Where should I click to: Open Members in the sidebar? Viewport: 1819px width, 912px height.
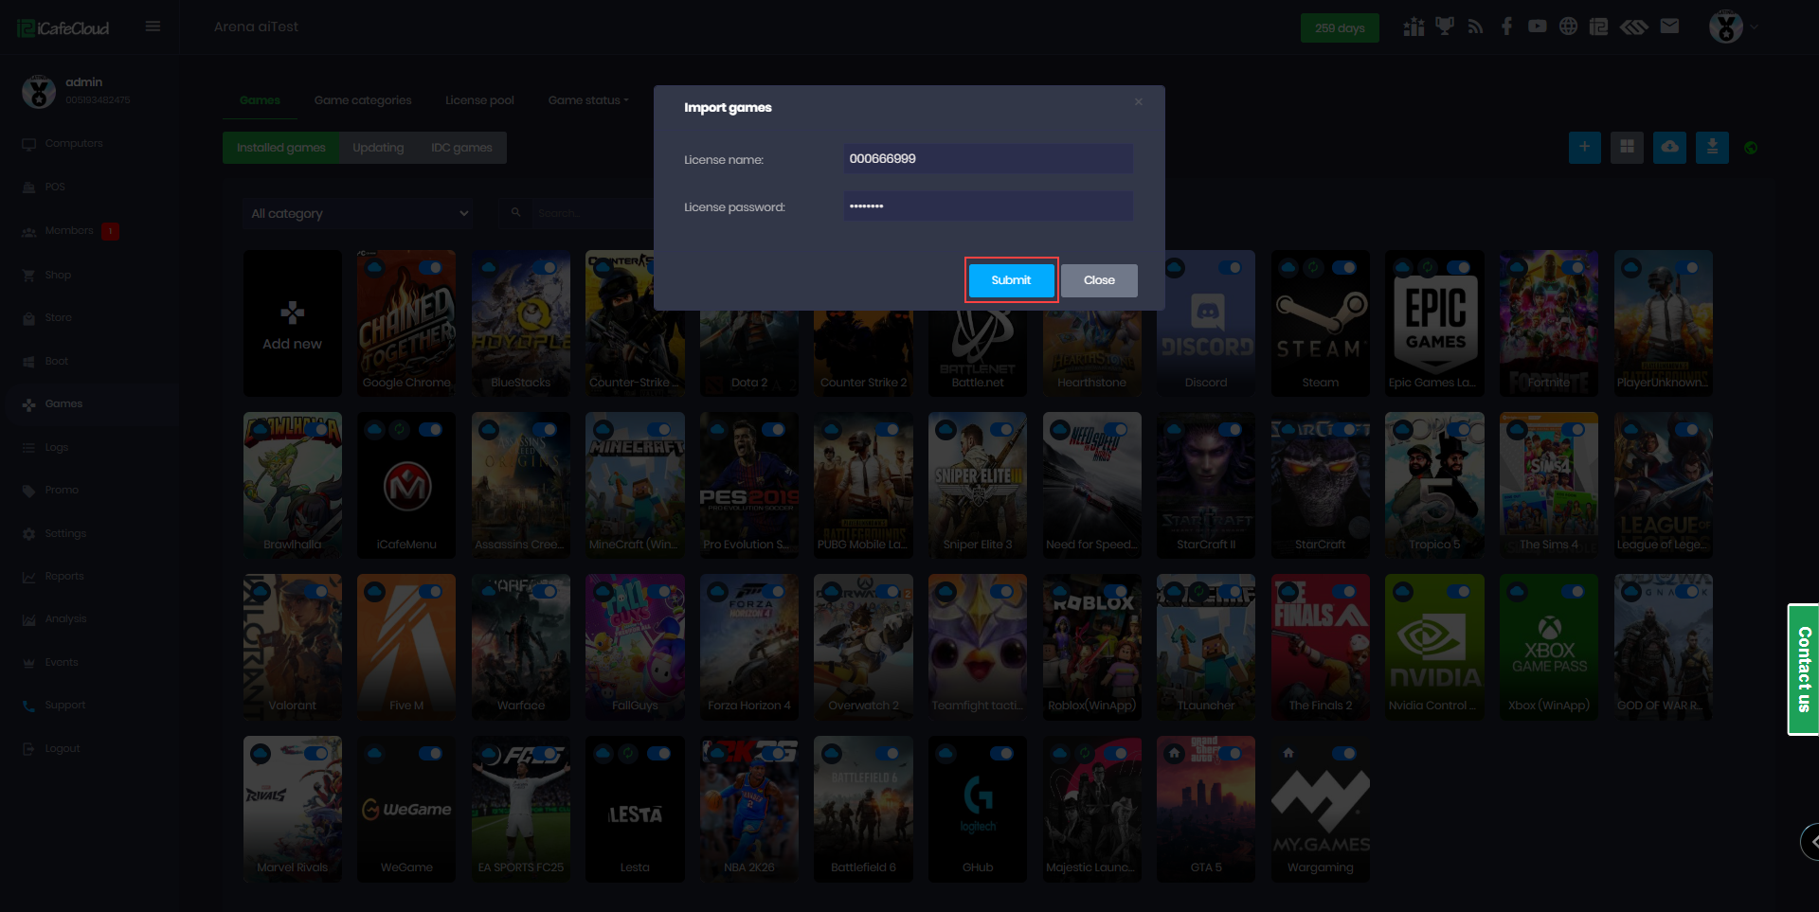click(x=69, y=231)
